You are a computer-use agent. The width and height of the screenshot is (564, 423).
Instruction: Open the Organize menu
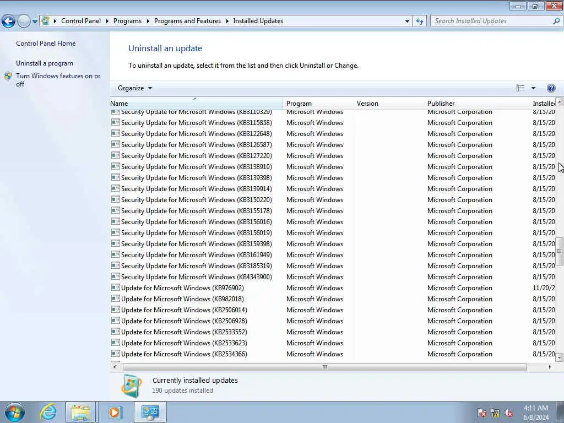pyautogui.click(x=135, y=88)
